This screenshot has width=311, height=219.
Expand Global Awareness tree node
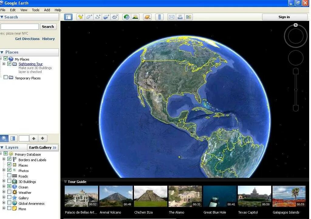coord(4,202)
